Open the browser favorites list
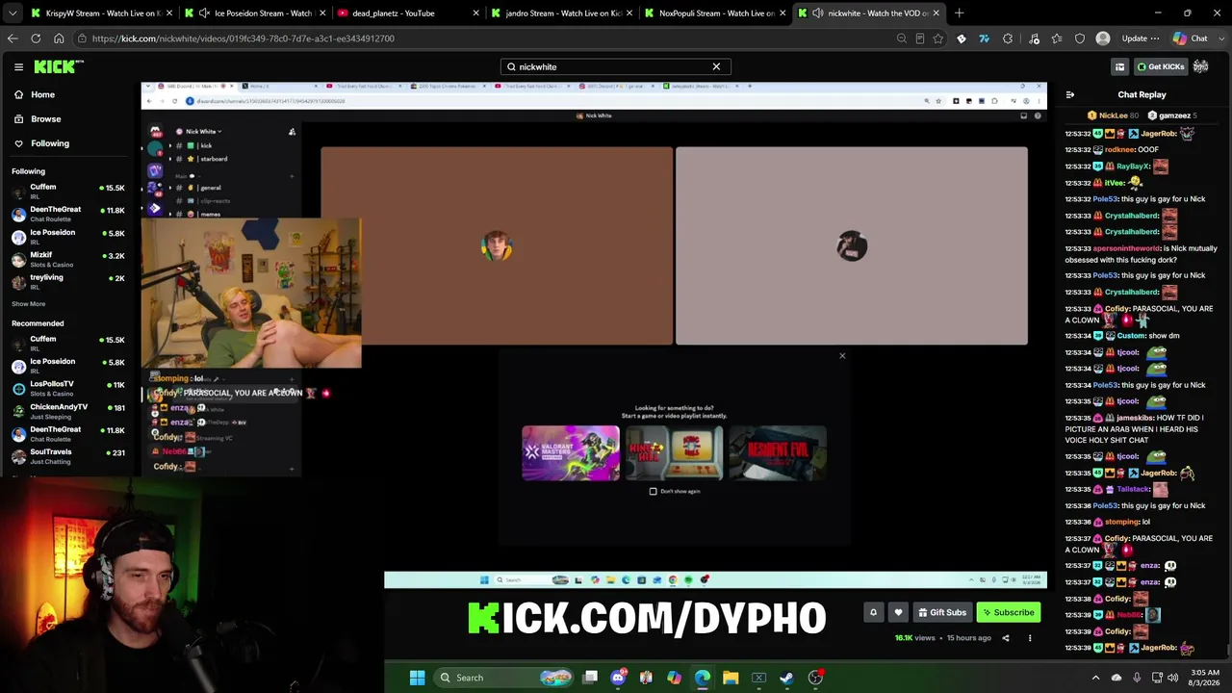 (x=1057, y=38)
